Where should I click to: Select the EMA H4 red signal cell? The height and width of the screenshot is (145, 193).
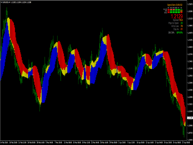click(x=182, y=12)
